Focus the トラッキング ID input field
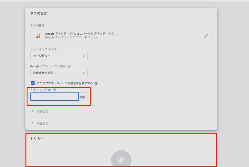The image size is (249, 167). pos(55,97)
